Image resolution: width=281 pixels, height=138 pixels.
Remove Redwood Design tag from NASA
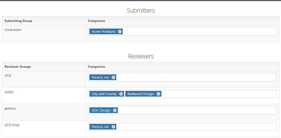(x=158, y=94)
